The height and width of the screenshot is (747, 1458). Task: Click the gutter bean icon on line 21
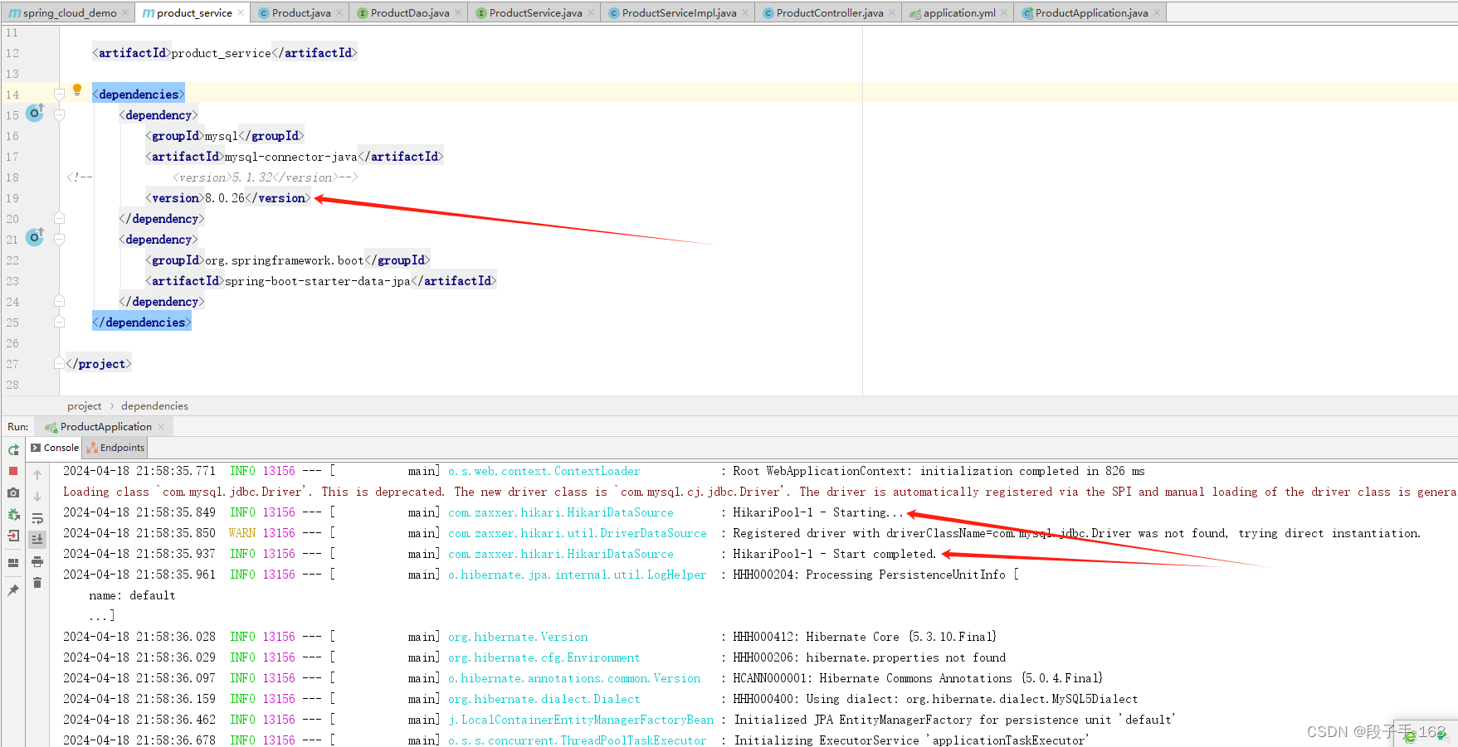[35, 237]
